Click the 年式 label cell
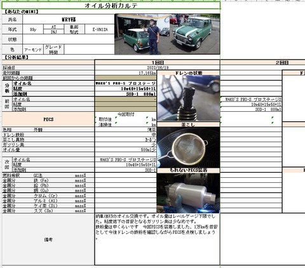305x268 pixels. [x=12, y=29]
